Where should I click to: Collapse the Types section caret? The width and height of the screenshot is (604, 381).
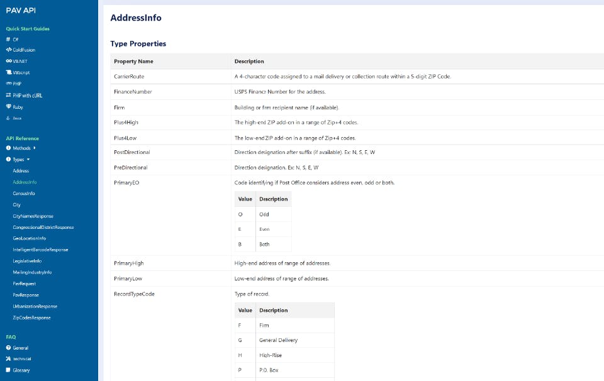[x=28, y=160]
